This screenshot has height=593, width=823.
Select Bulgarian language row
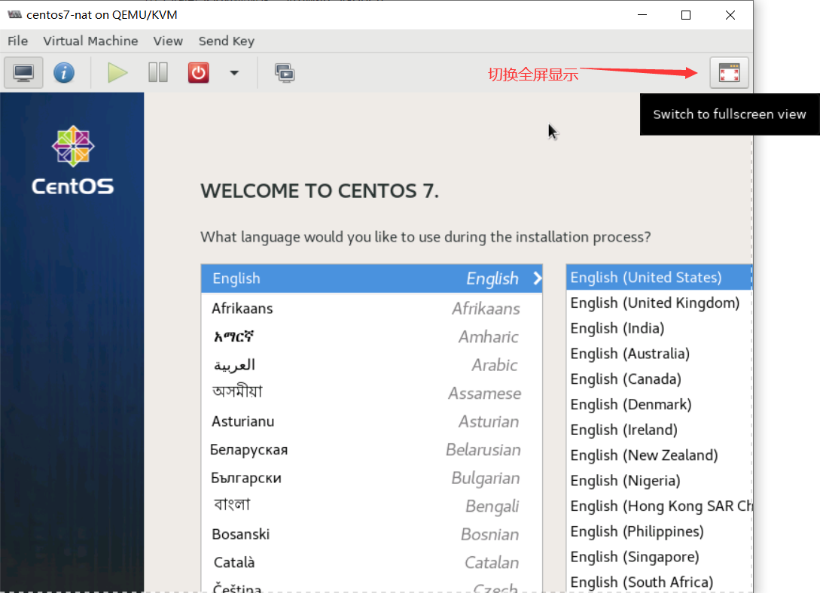372,478
